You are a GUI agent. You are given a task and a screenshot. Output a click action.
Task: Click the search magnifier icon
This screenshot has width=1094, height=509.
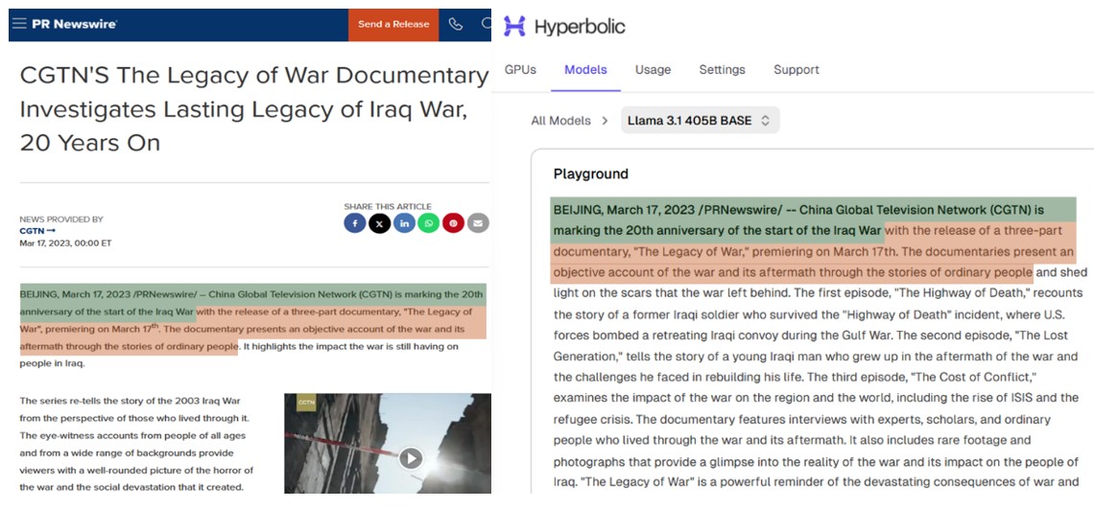[487, 24]
